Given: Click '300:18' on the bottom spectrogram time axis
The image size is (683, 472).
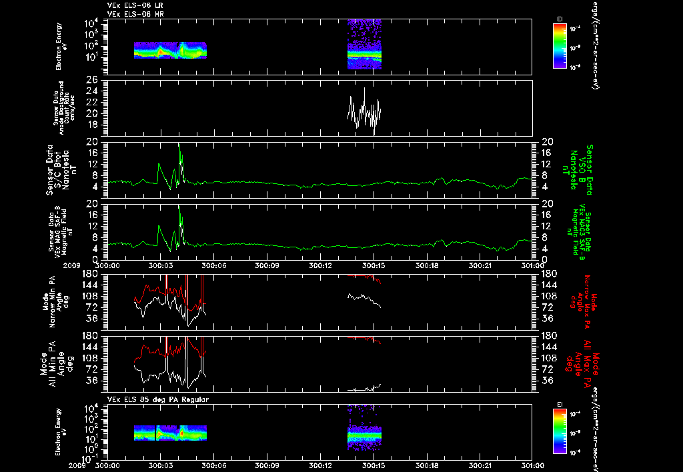Looking at the screenshot, I should coord(428,465).
